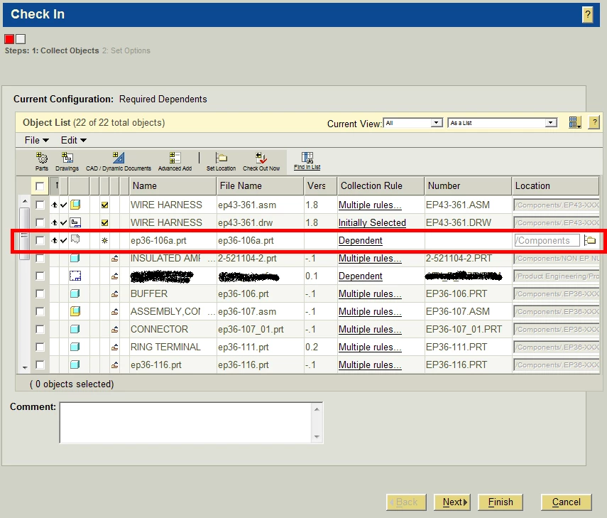Open the 'As a List' dropdown

tap(502, 123)
